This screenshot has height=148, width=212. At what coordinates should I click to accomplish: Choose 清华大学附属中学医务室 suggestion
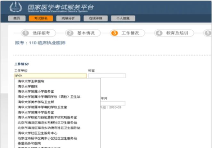click(x=36, y=113)
